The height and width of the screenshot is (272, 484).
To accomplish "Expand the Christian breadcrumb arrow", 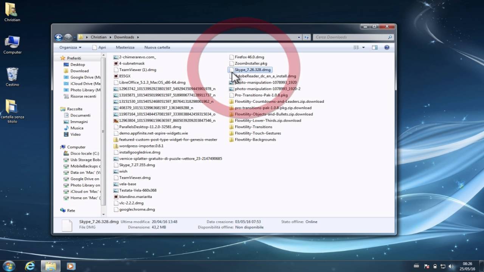I will click(110, 37).
